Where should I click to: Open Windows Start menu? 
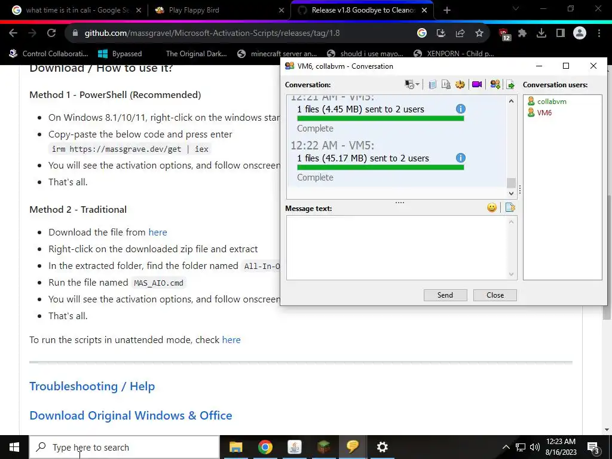(14, 447)
